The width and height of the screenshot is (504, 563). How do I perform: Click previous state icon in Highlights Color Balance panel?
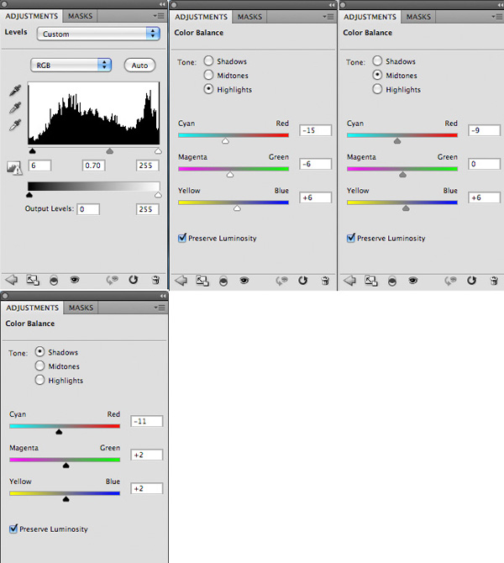coord(281,281)
